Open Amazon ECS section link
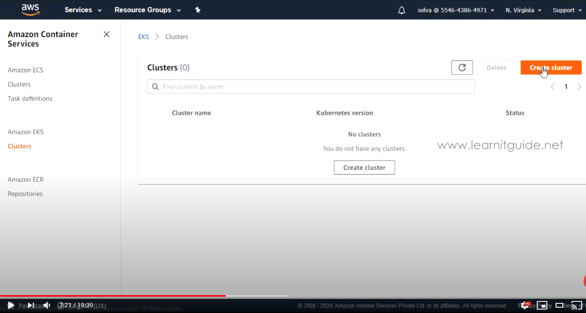Viewport: 586px width, 313px height. click(x=26, y=70)
